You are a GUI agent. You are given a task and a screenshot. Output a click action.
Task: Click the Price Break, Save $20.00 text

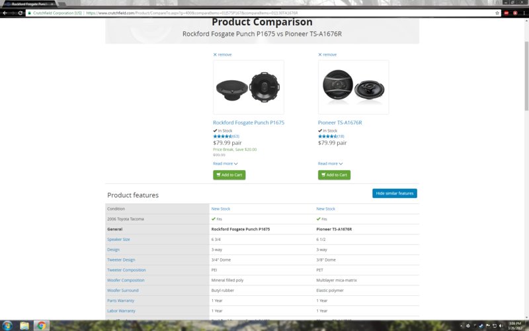coord(235,150)
